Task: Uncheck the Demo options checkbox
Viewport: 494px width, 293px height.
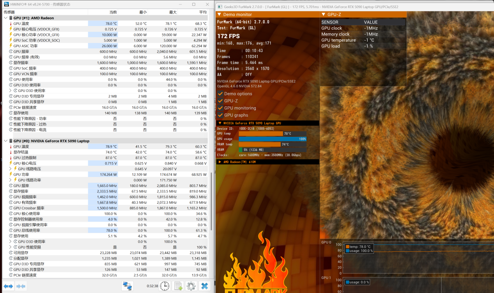Action: [220, 94]
